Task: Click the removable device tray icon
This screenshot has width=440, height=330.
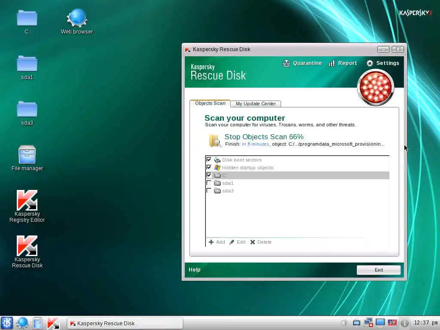Action: point(356,323)
